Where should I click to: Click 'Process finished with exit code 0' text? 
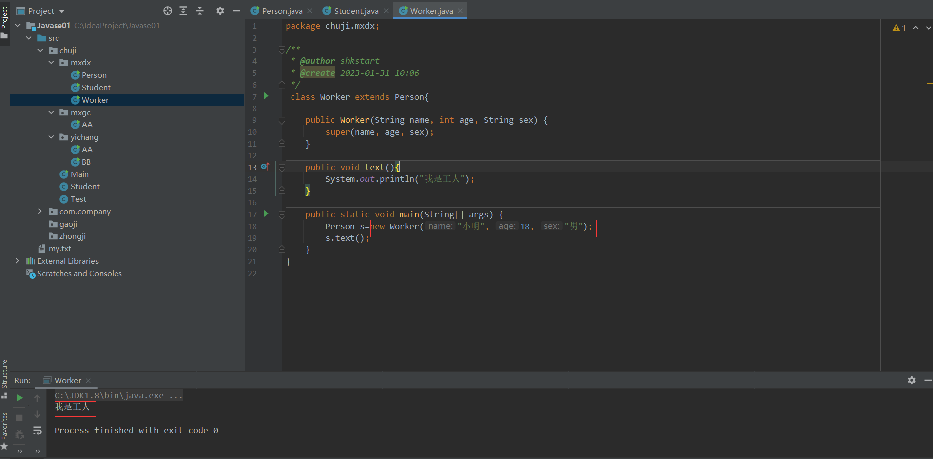click(136, 430)
